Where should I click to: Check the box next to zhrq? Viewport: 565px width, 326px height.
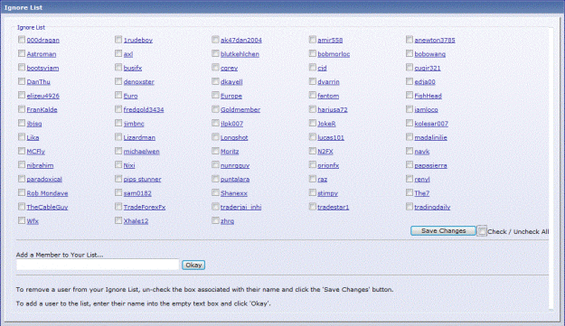tap(215, 220)
